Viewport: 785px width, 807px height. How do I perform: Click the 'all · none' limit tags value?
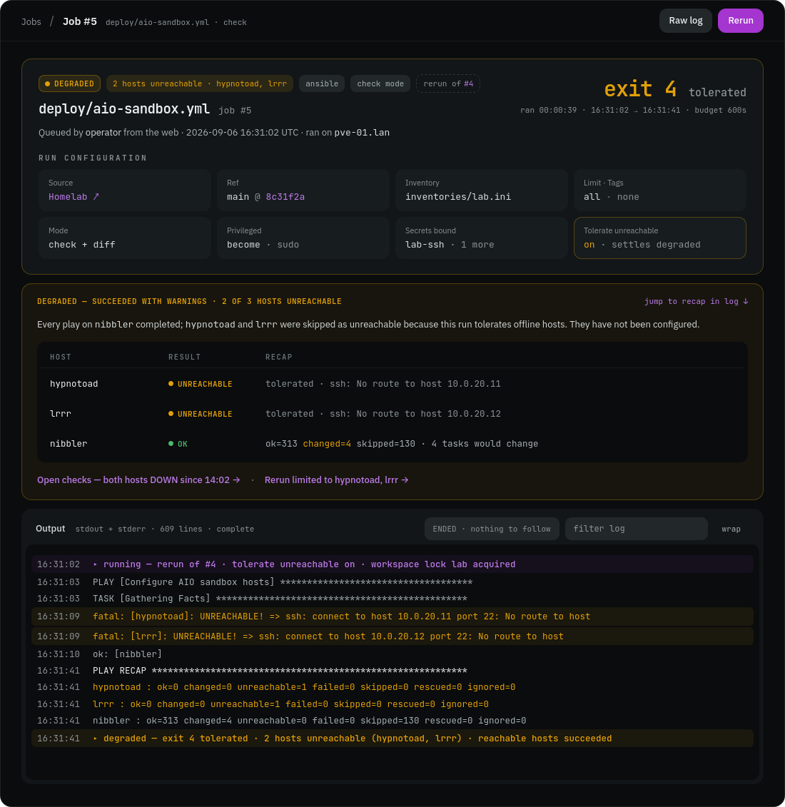click(611, 197)
